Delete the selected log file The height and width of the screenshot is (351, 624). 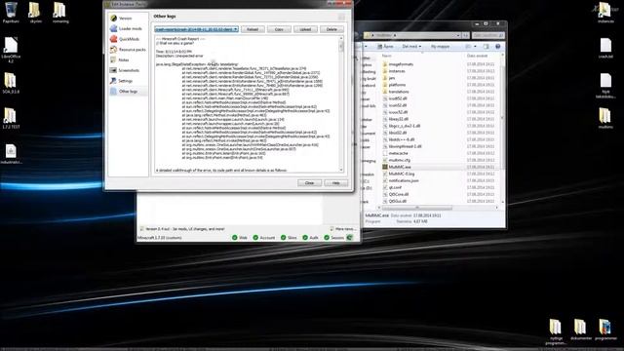pos(331,29)
